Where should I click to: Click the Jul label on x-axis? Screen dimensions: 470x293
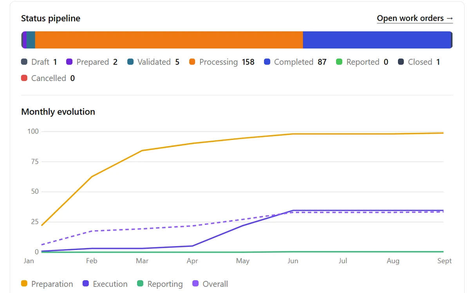pyautogui.click(x=343, y=261)
